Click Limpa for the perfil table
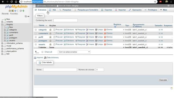This screenshot has height=98, width=174. click(x=99, y=37)
